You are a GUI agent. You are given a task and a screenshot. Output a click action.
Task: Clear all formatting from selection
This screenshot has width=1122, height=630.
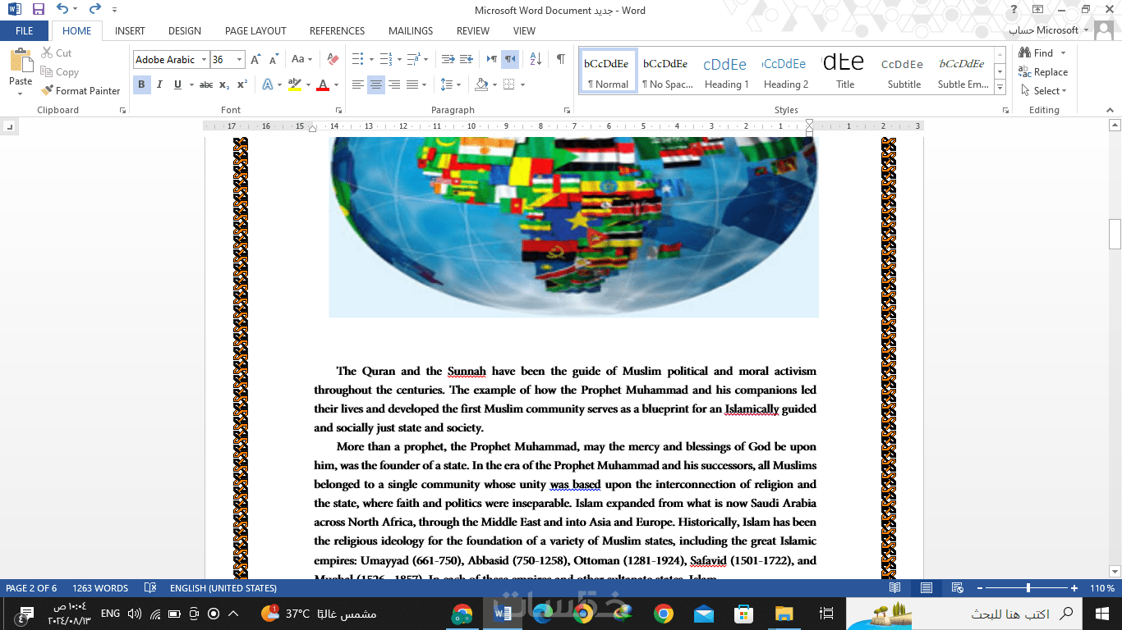point(333,60)
